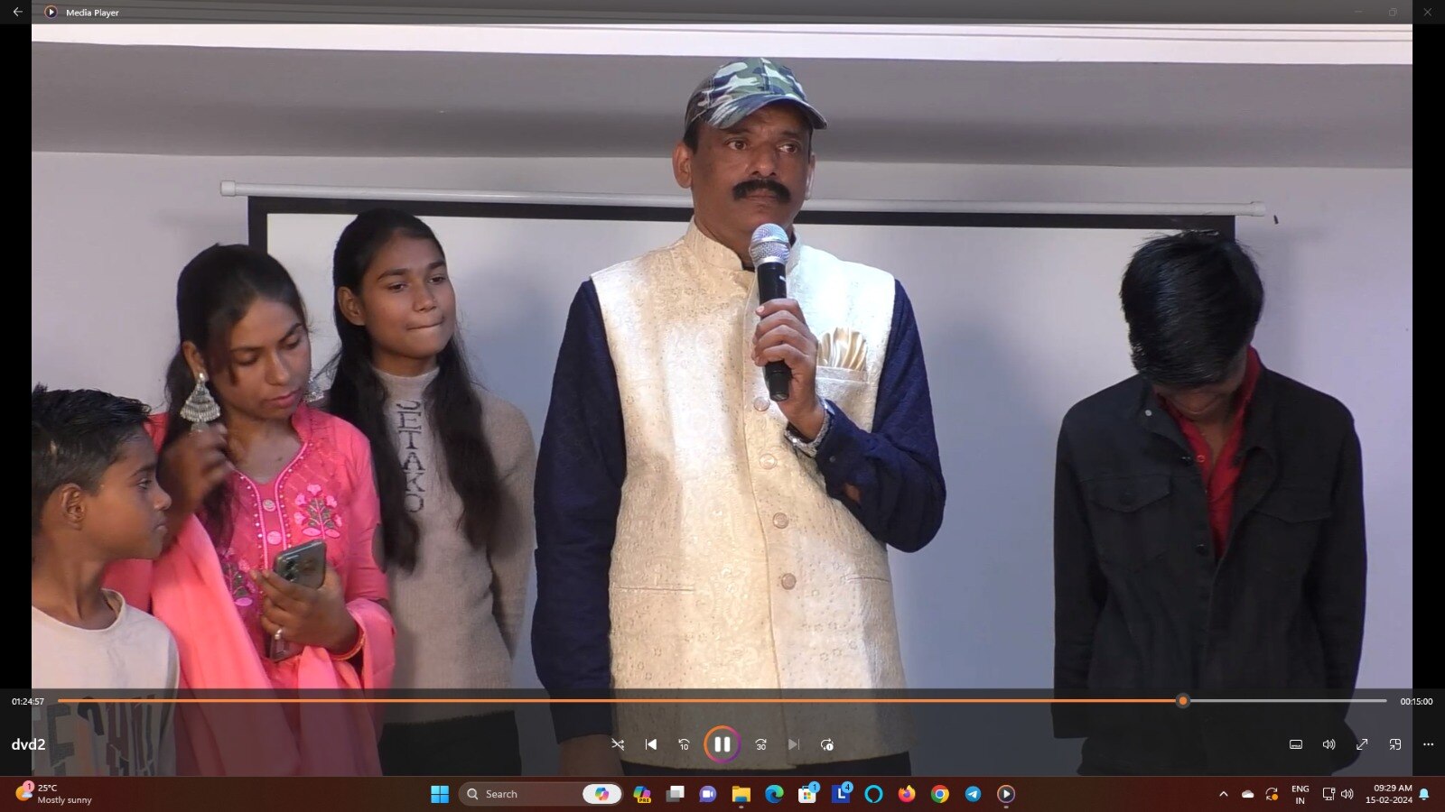Jump to the next track
Image resolution: width=1445 pixels, height=812 pixels.
(793, 744)
